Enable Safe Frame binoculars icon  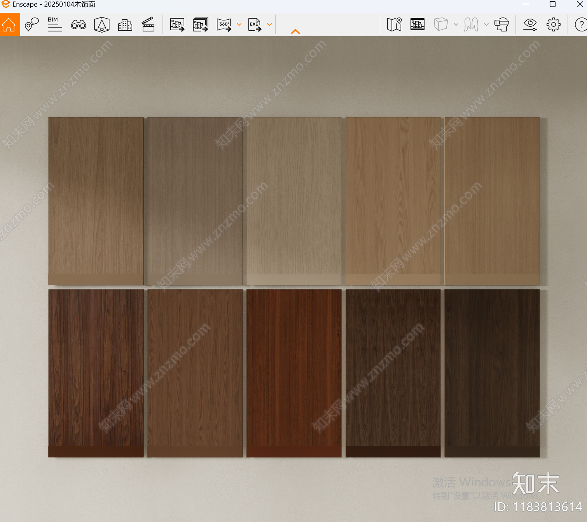pyautogui.click(x=79, y=25)
